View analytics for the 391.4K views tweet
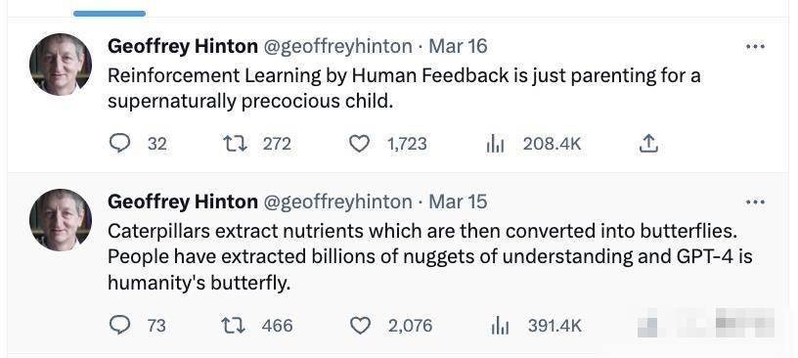Viewport: 798px width, 358px height. (499, 326)
